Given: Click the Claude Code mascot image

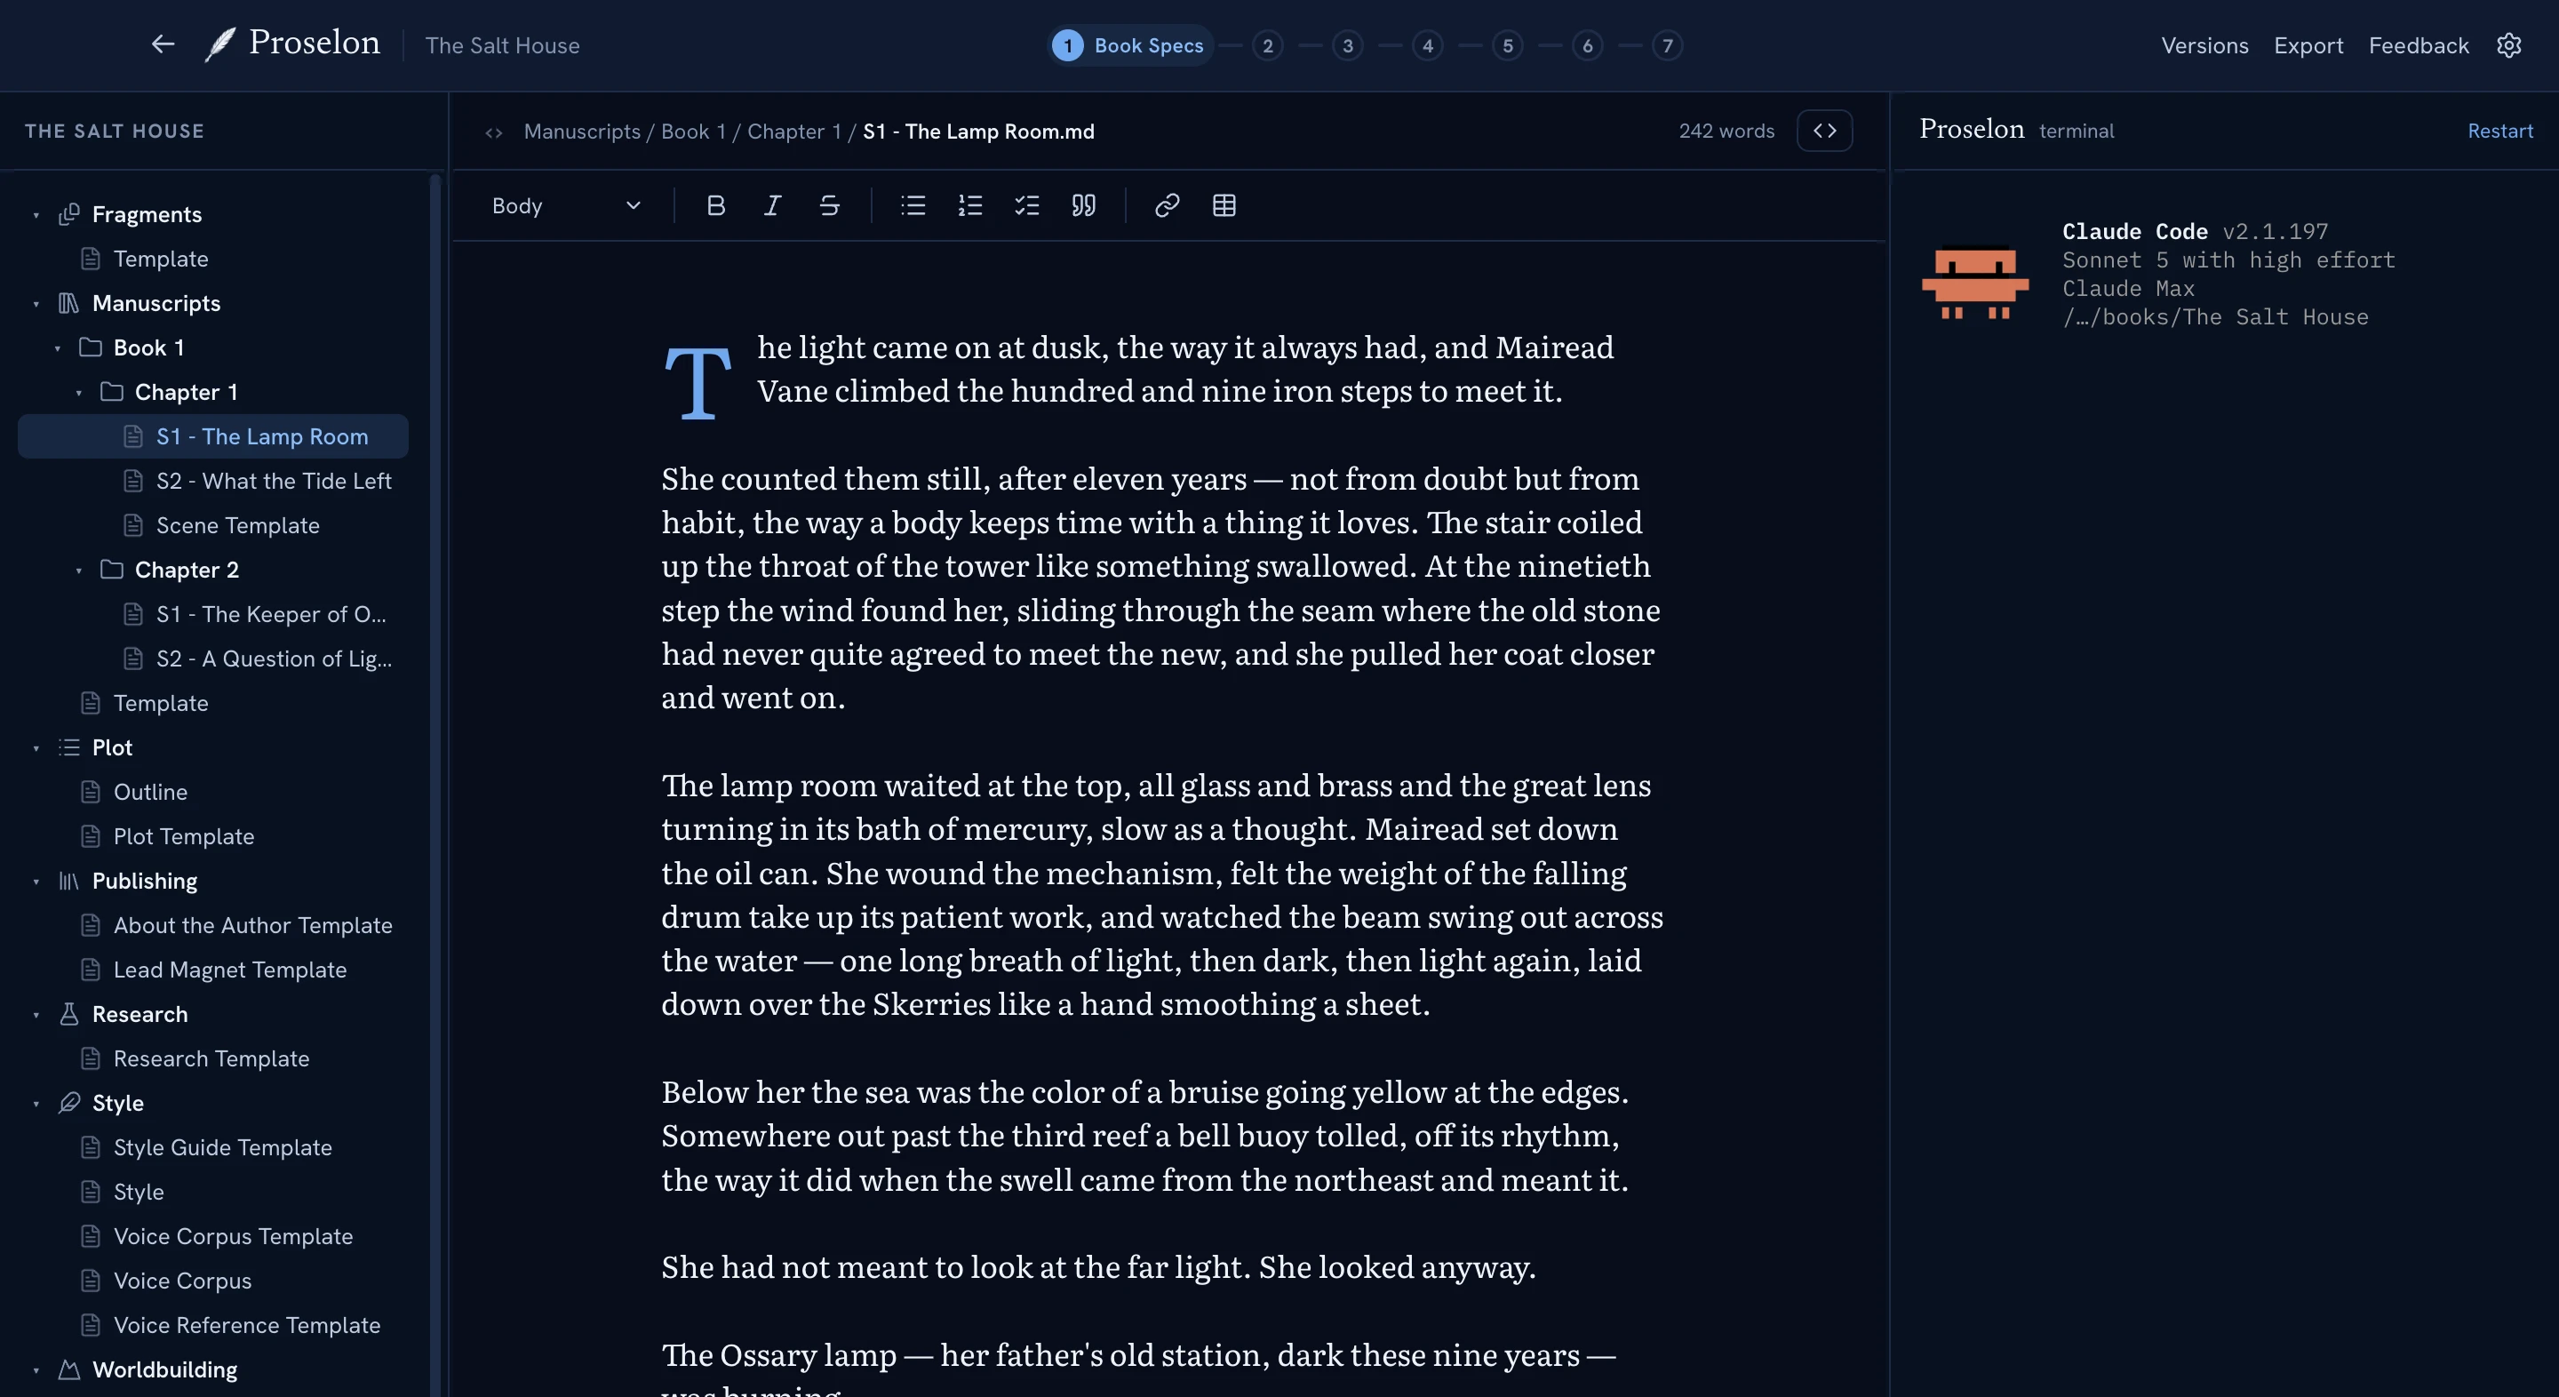Looking at the screenshot, I should pyautogui.click(x=1975, y=283).
